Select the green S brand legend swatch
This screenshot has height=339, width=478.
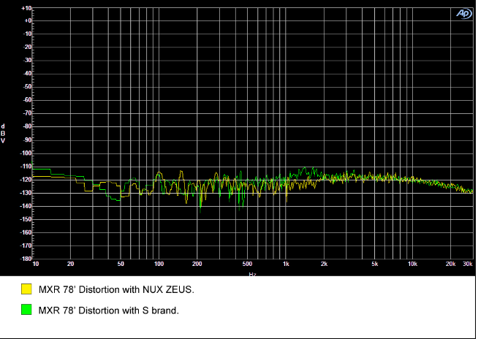(x=26, y=310)
